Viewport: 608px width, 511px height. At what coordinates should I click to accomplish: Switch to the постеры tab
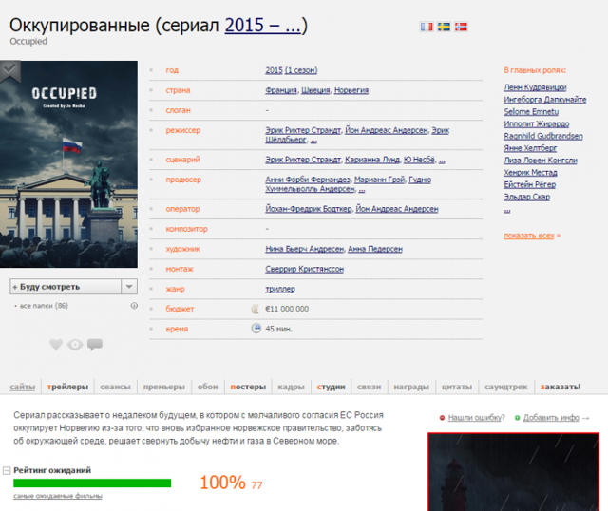pyautogui.click(x=248, y=388)
